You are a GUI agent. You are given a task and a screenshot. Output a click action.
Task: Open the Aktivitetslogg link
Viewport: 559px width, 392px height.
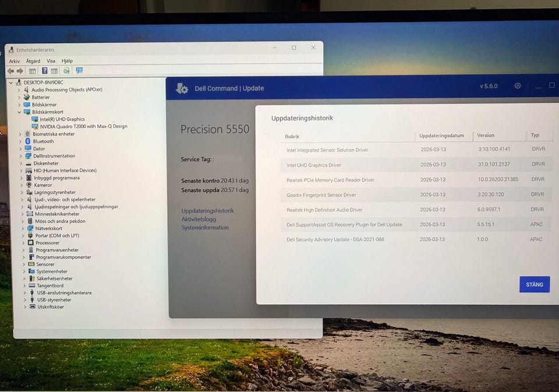[199, 219]
